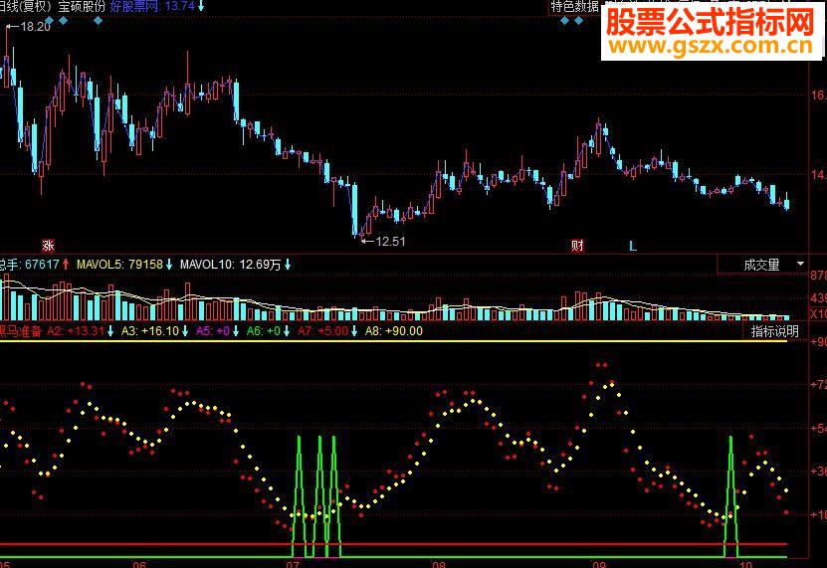Click the arrow after A7 value

coord(354,331)
